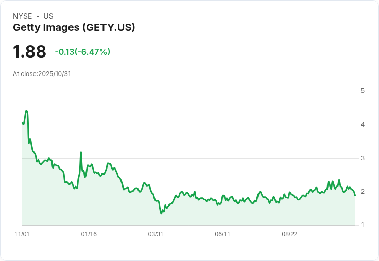Open the Getty Images (GETY.US) title
The width and height of the screenshot is (379, 261).
tap(74, 27)
